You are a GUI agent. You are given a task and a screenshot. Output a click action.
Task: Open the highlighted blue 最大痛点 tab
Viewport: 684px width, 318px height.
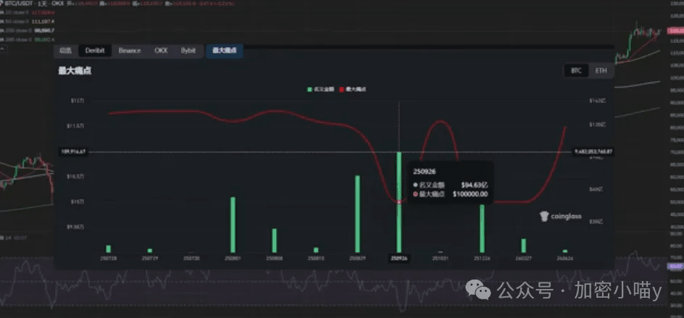[224, 51]
